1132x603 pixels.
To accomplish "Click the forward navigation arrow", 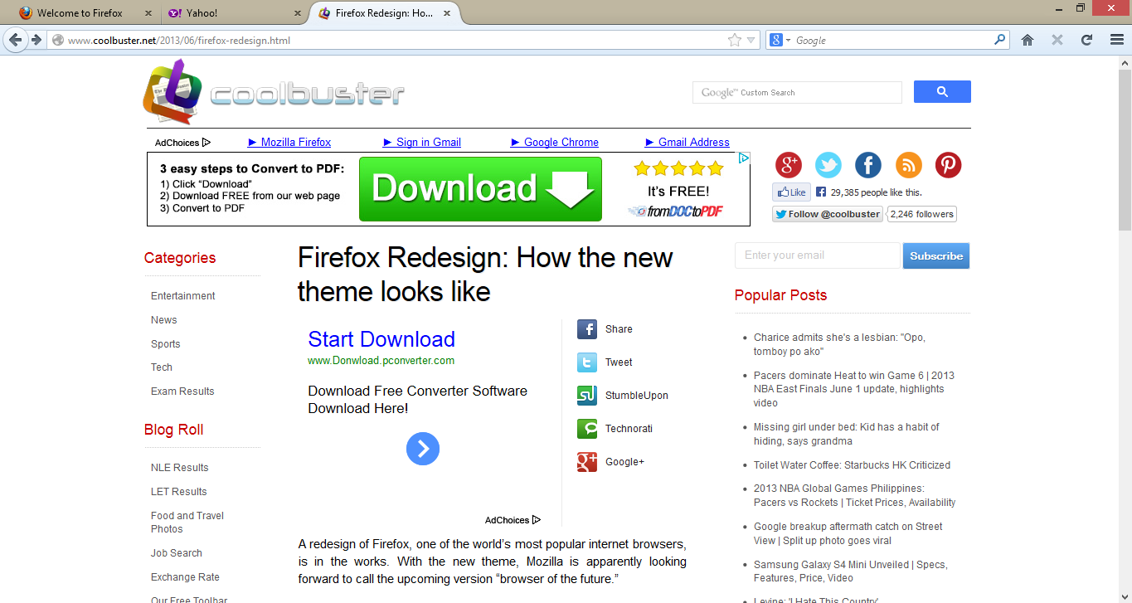I will 36,40.
